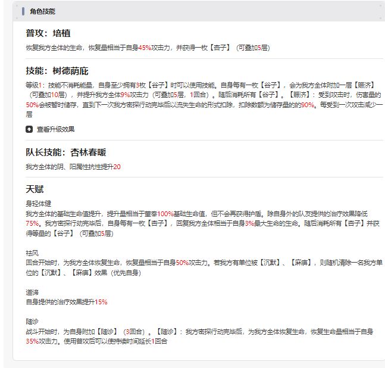The height and width of the screenshot is (368, 385).
Task: Select the 道谛 talent title
Action: coord(32,292)
